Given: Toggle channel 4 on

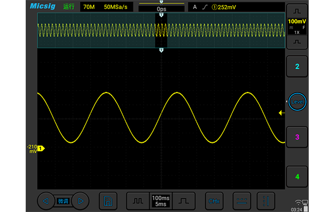Looking at the screenshot, I should click(297, 176).
